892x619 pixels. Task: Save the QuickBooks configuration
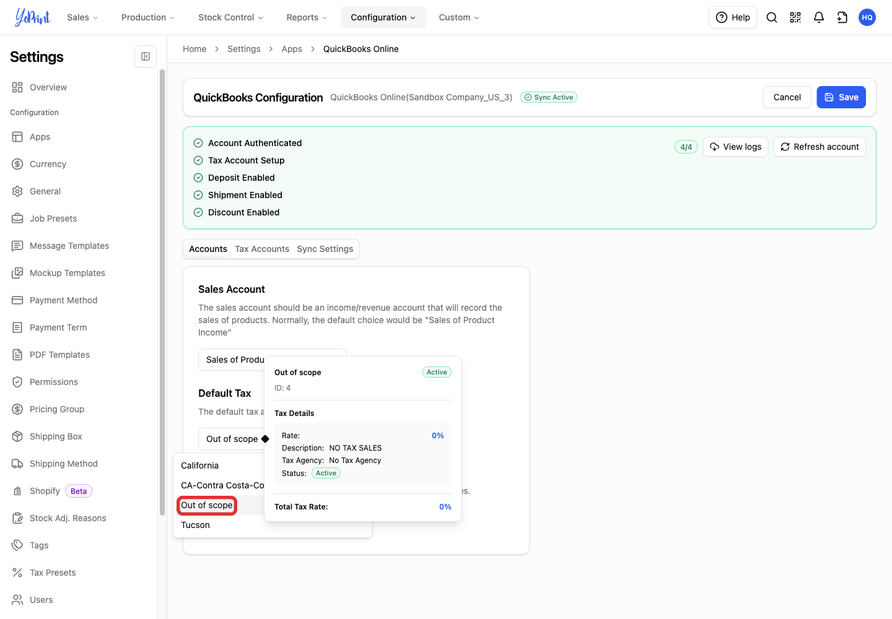tap(841, 97)
